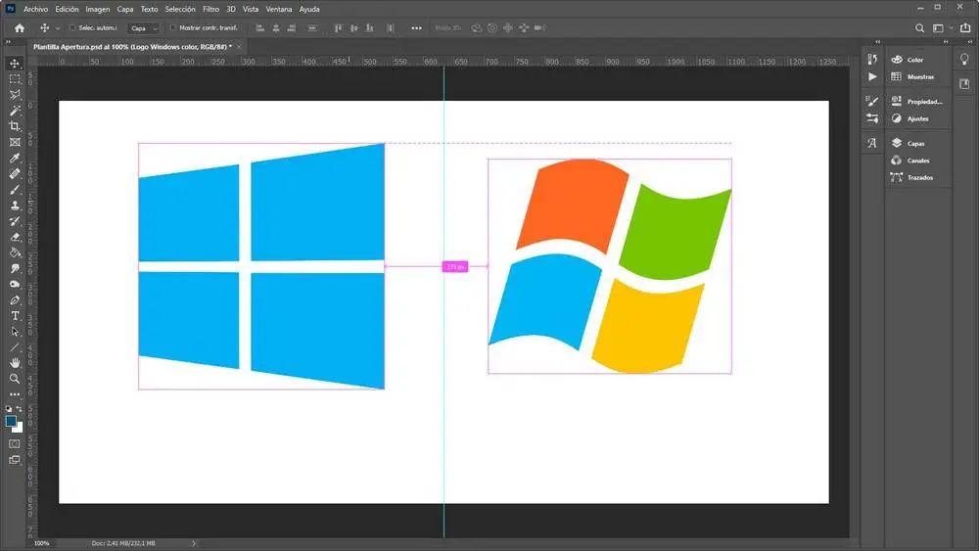This screenshot has width=979, height=551.
Task: Go to Photoshop Home screen icon
Action: click(20, 28)
